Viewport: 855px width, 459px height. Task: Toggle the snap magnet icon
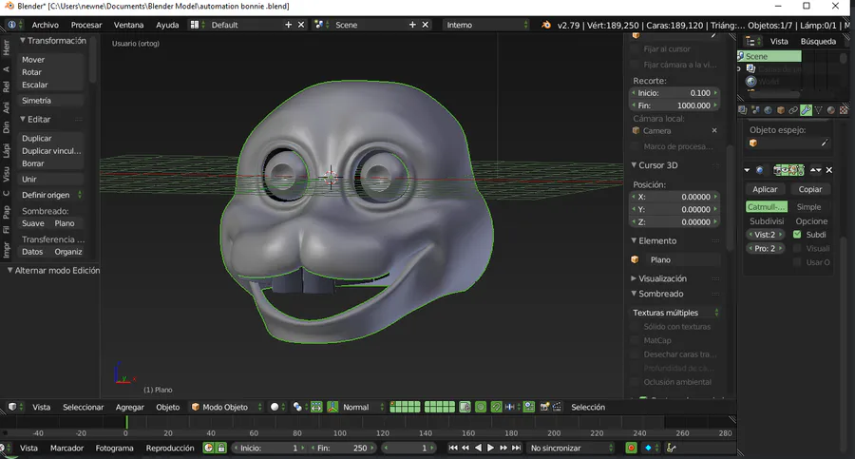496,407
